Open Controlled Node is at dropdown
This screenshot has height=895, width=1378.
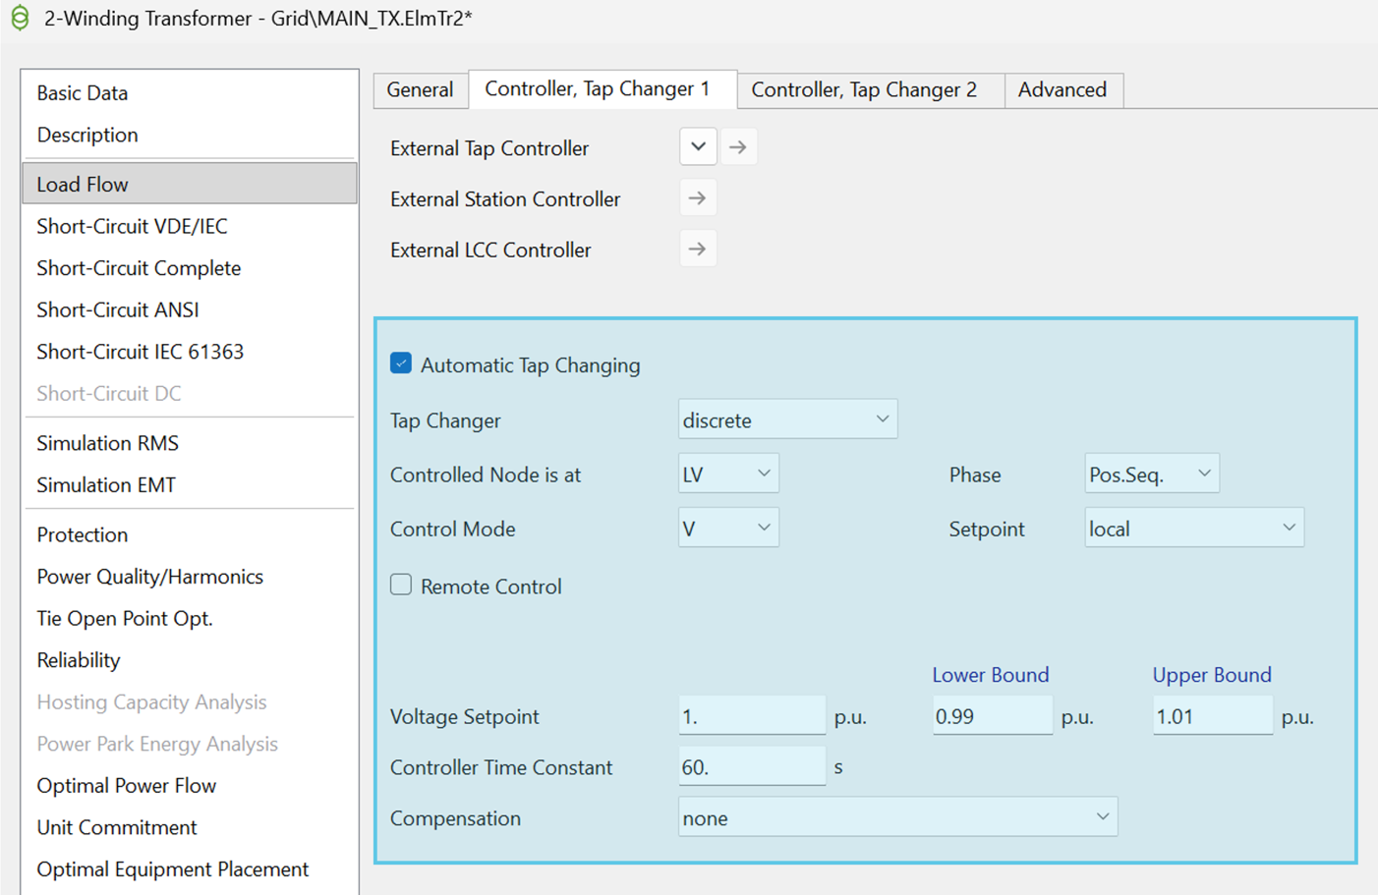pos(728,474)
